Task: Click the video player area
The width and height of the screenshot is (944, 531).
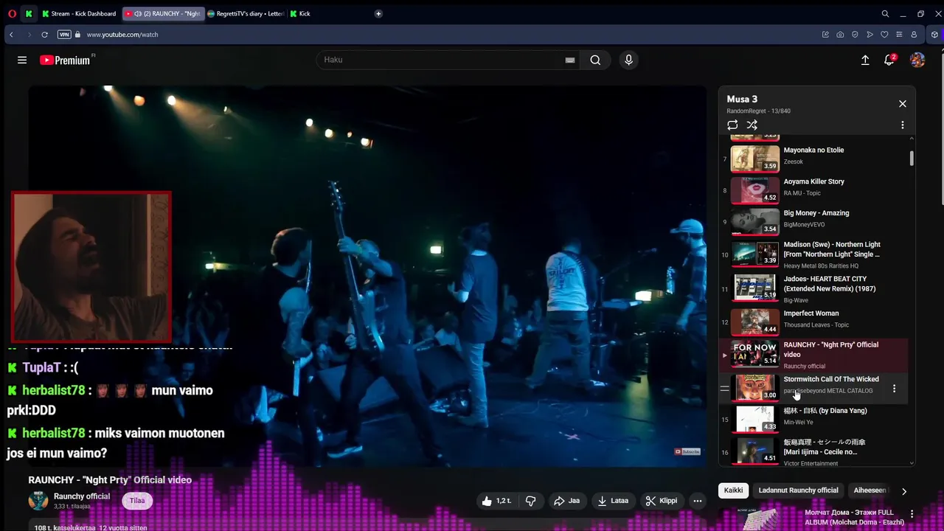Action: (367, 276)
